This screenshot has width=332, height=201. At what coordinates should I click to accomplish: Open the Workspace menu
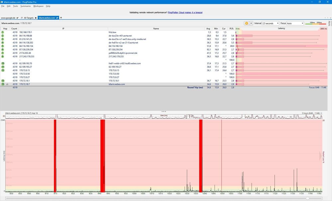tap(38, 6)
